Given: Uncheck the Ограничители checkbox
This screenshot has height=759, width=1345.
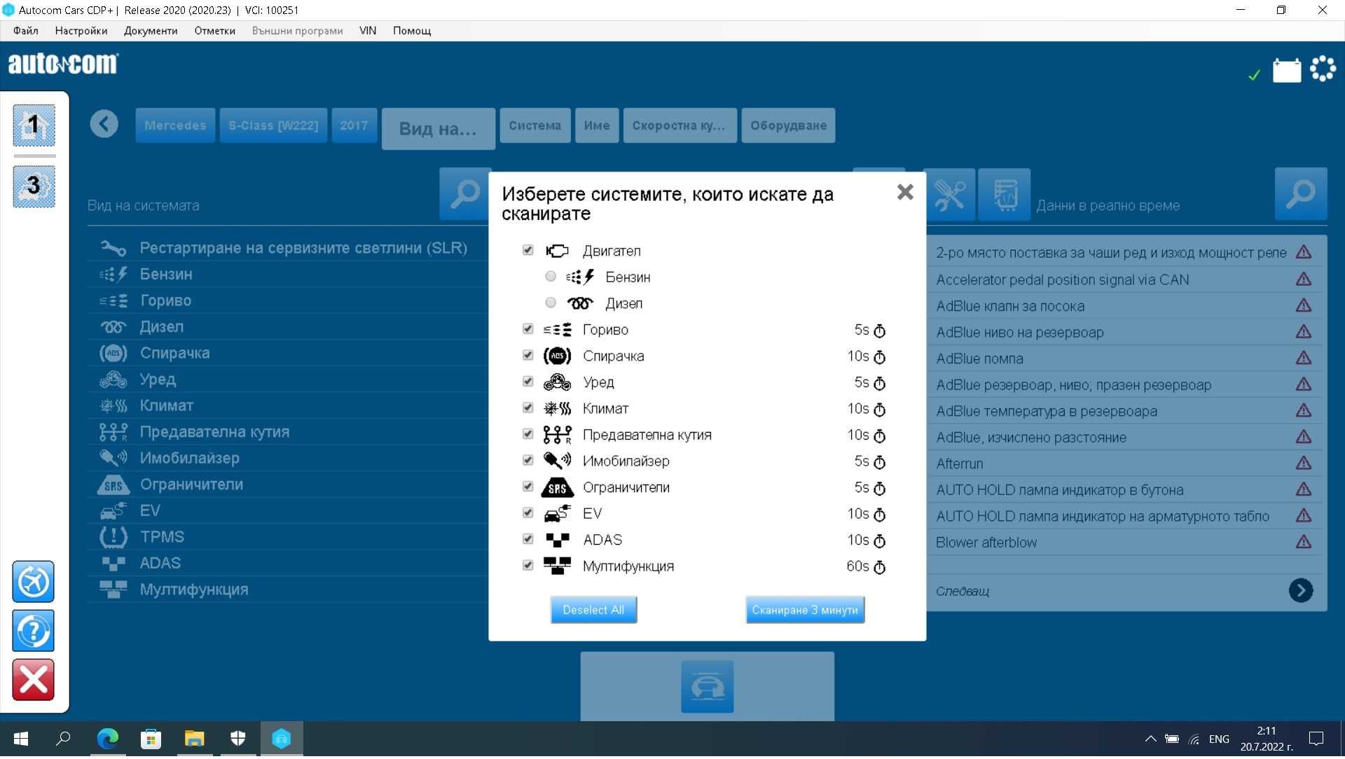Looking at the screenshot, I should [528, 487].
